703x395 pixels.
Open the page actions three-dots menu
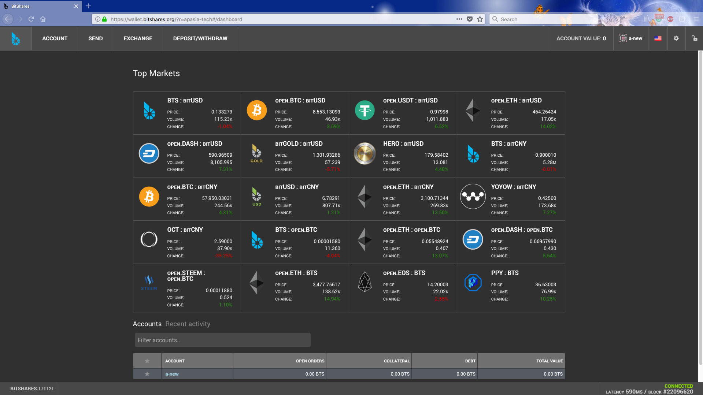[459, 19]
